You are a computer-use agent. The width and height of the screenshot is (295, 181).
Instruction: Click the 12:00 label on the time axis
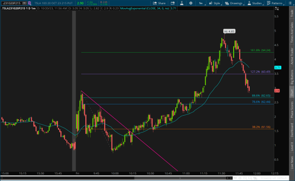pos(257,173)
